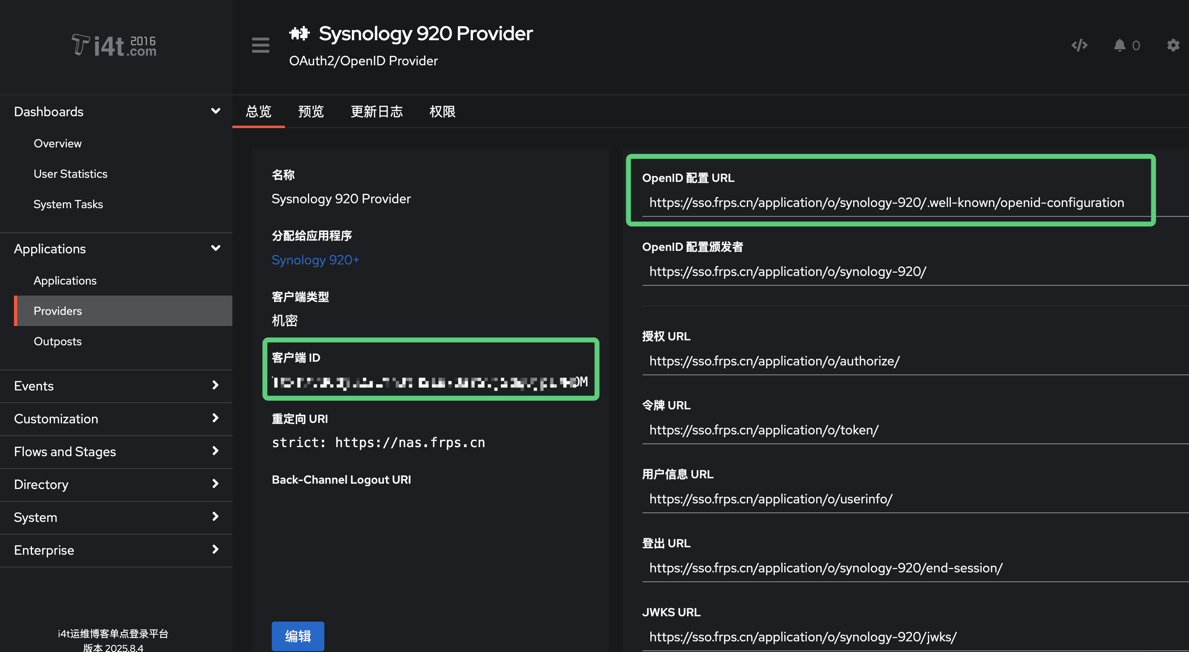Open the 权限 tab
Viewport: 1189px width, 652px height.
tap(442, 112)
